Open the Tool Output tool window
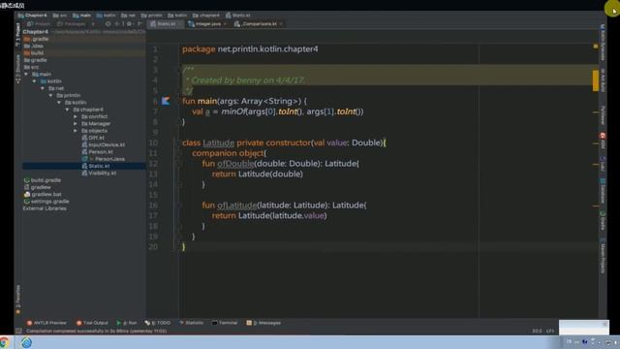This screenshot has width=620, height=349. [92, 323]
